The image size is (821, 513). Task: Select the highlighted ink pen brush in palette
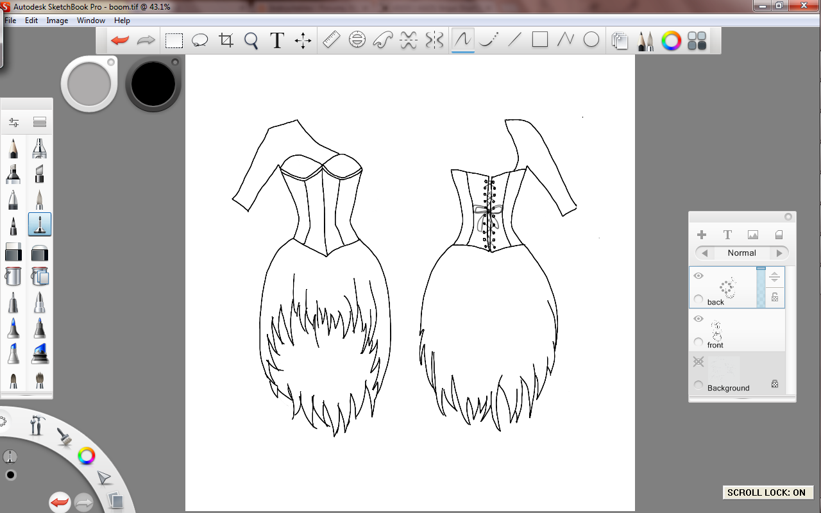click(40, 224)
